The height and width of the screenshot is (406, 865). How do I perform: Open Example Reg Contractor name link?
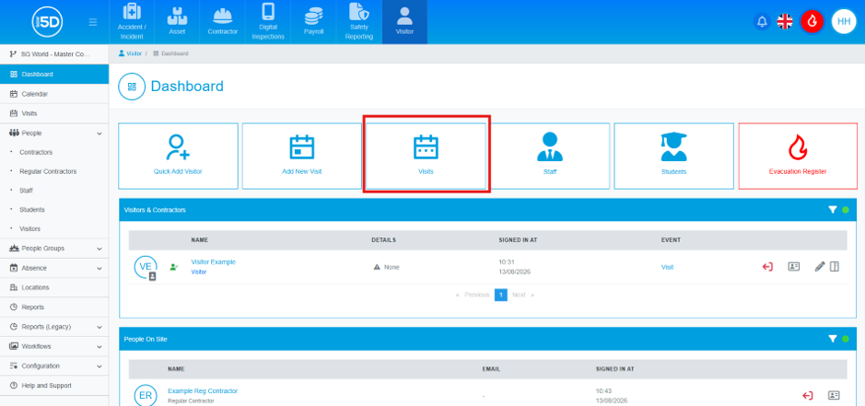point(203,391)
